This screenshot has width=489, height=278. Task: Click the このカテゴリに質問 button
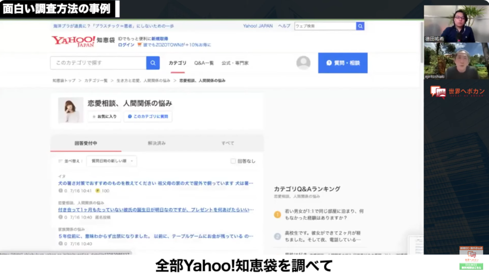pyautogui.click(x=148, y=117)
